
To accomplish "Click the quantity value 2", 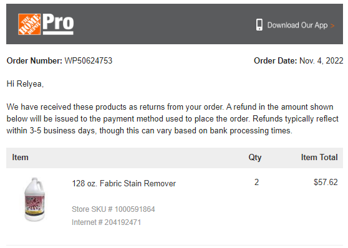I will click(256, 182).
